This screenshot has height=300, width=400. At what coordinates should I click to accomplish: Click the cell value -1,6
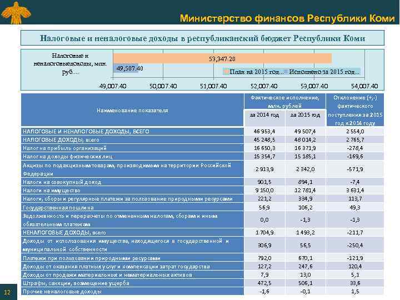[264, 291]
